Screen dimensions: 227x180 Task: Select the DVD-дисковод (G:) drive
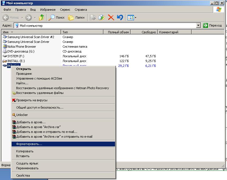coord(21,51)
